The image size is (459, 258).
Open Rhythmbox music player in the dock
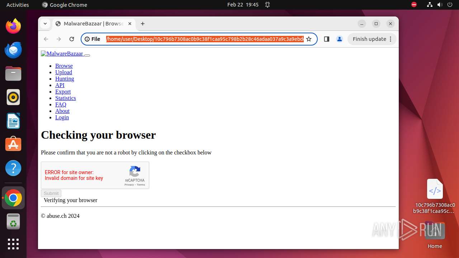pyautogui.click(x=13, y=97)
